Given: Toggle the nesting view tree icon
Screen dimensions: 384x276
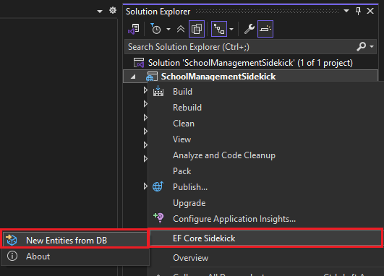Looking at the screenshot, I should coord(219,29).
